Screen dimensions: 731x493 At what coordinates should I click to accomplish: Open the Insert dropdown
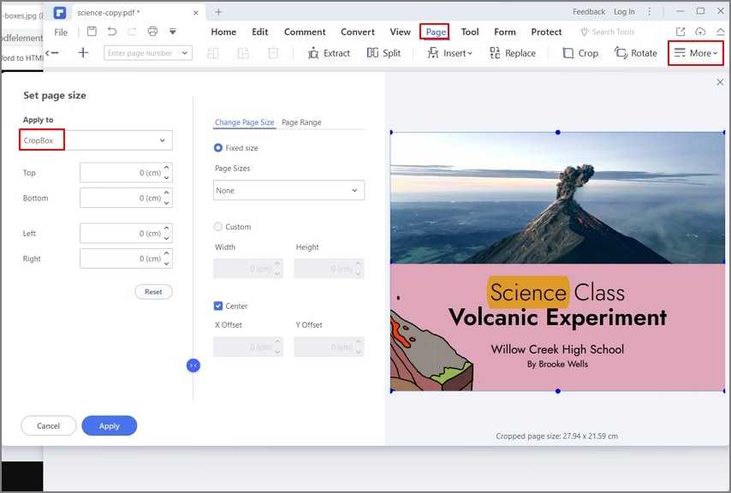450,53
